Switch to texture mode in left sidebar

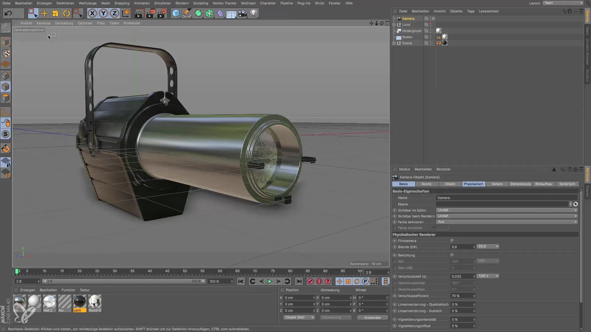6,53
